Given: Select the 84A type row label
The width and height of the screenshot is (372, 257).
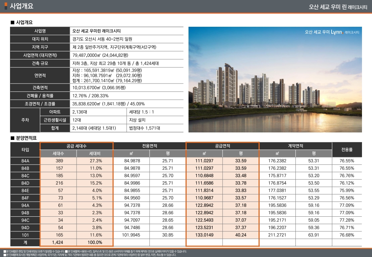Looking at the screenshot, I should (25, 161).
